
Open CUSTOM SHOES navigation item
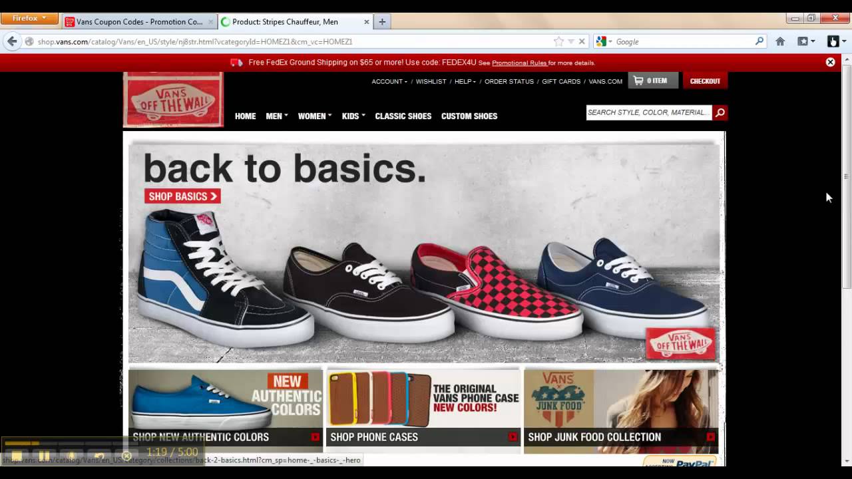tap(469, 116)
